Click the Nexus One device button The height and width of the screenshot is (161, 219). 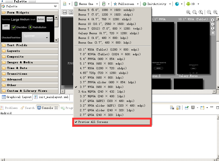point(84,4)
